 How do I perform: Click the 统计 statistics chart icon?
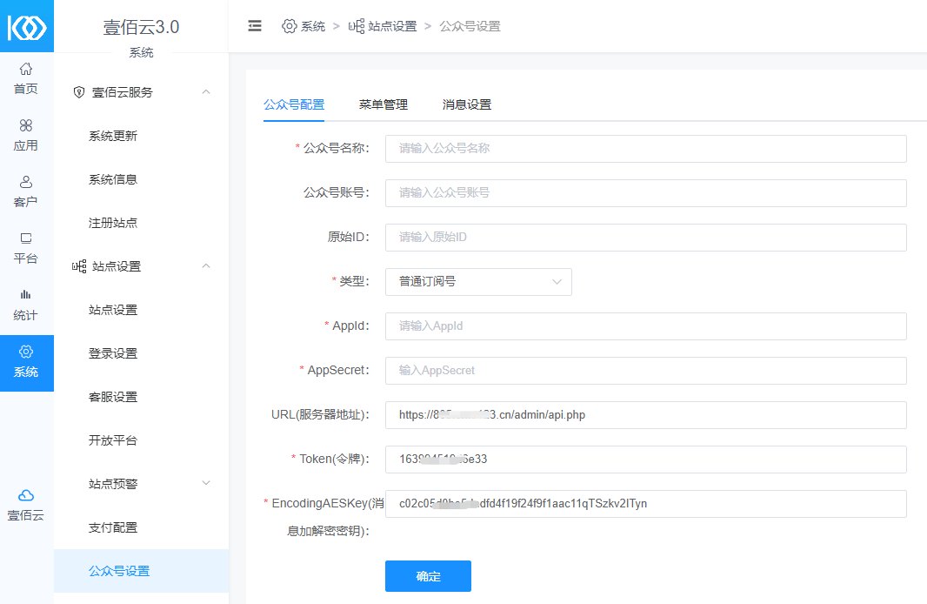(26, 295)
